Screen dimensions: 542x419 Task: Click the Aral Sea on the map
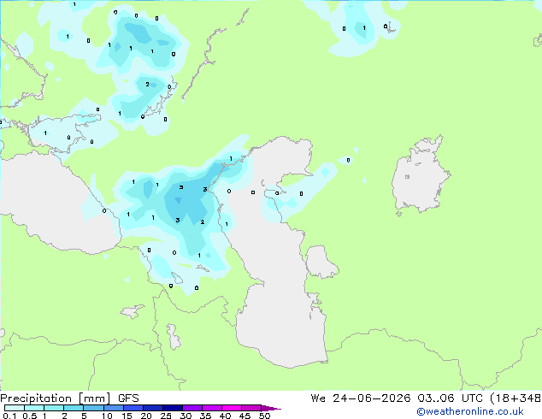pyautogui.click(x=420, y=176)
